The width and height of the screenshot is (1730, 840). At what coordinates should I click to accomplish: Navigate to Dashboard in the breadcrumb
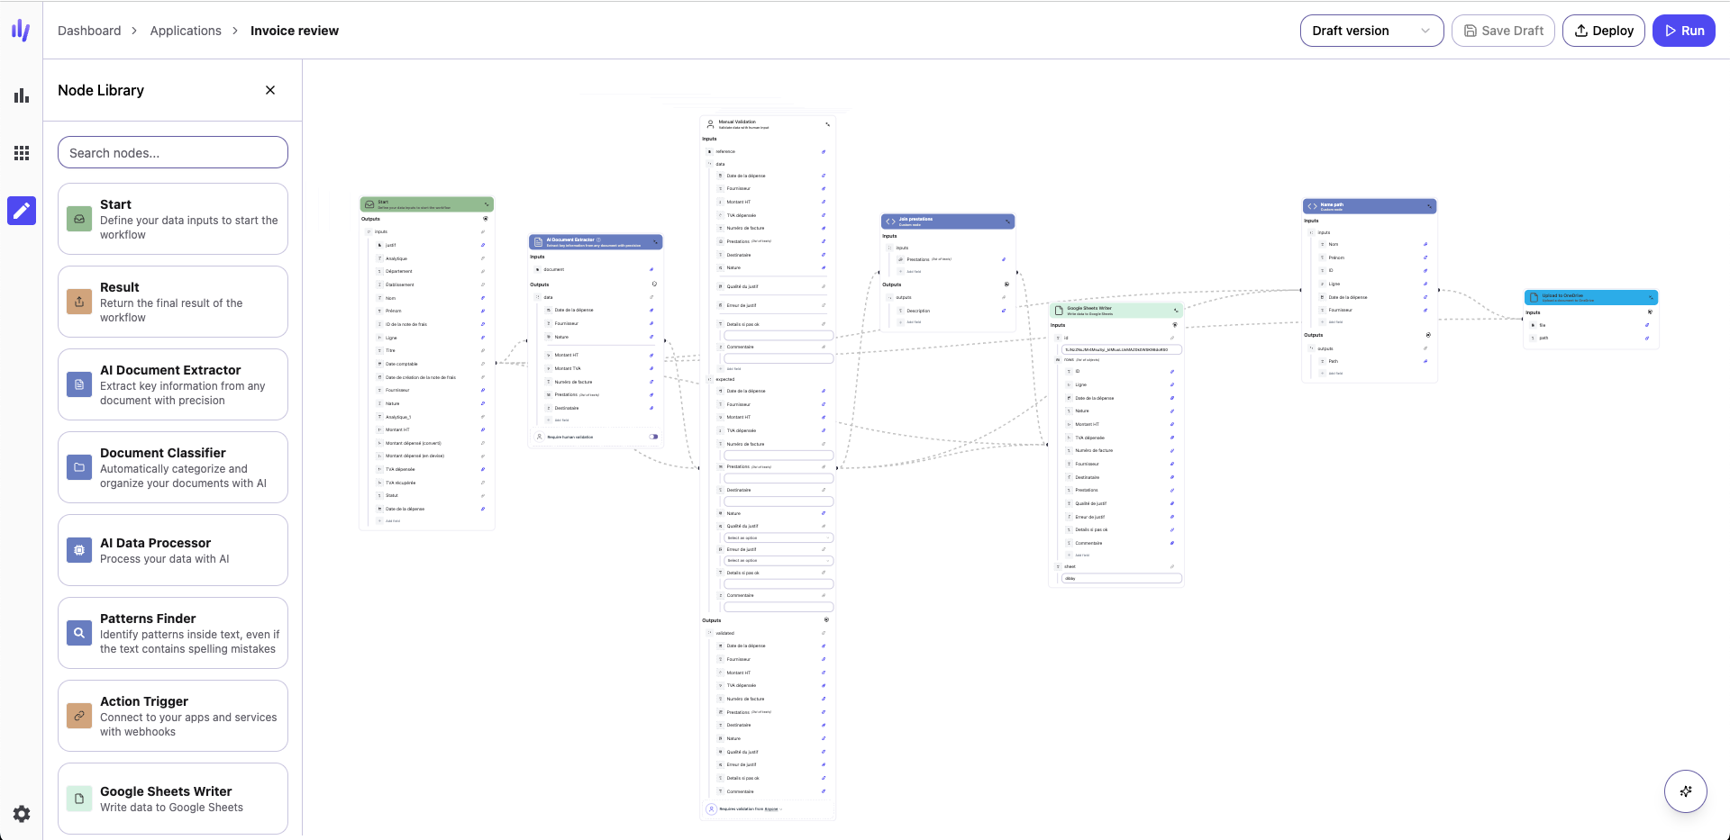tap(89, 30)
